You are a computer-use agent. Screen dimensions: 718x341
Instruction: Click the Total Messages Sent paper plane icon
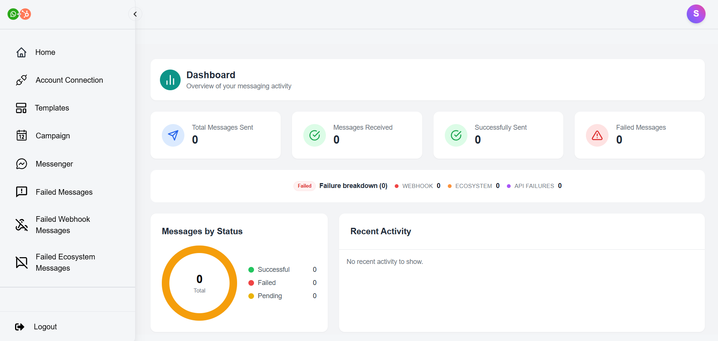(x=173, y=135)
